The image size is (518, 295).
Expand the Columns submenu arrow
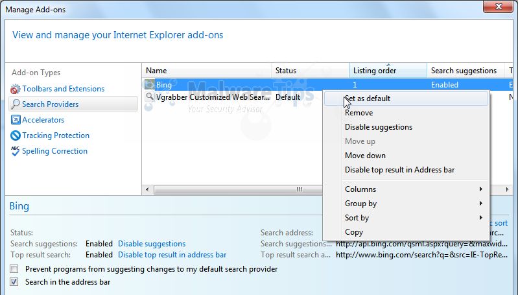480,189
